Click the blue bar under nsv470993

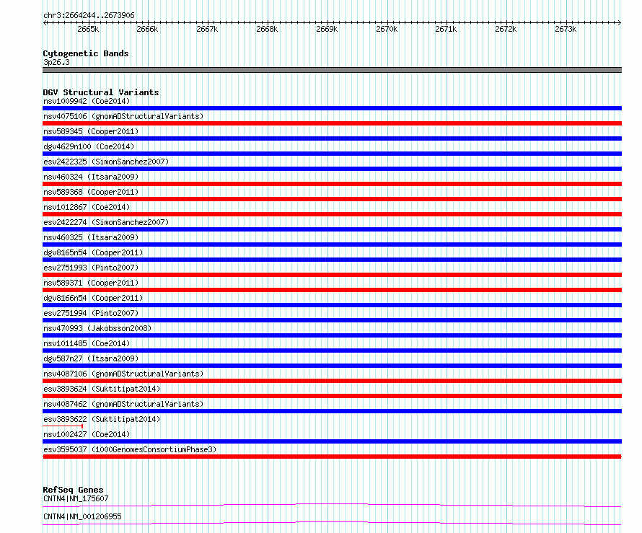332,335
